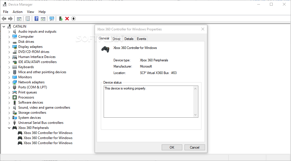This screenshot has height=161, width=291.
Task: Maximize the Device Manager window
Action: pos(271,4)
